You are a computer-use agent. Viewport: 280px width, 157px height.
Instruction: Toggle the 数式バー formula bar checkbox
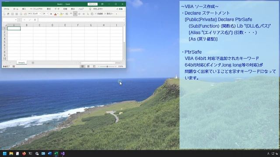[x=109, y=14]
